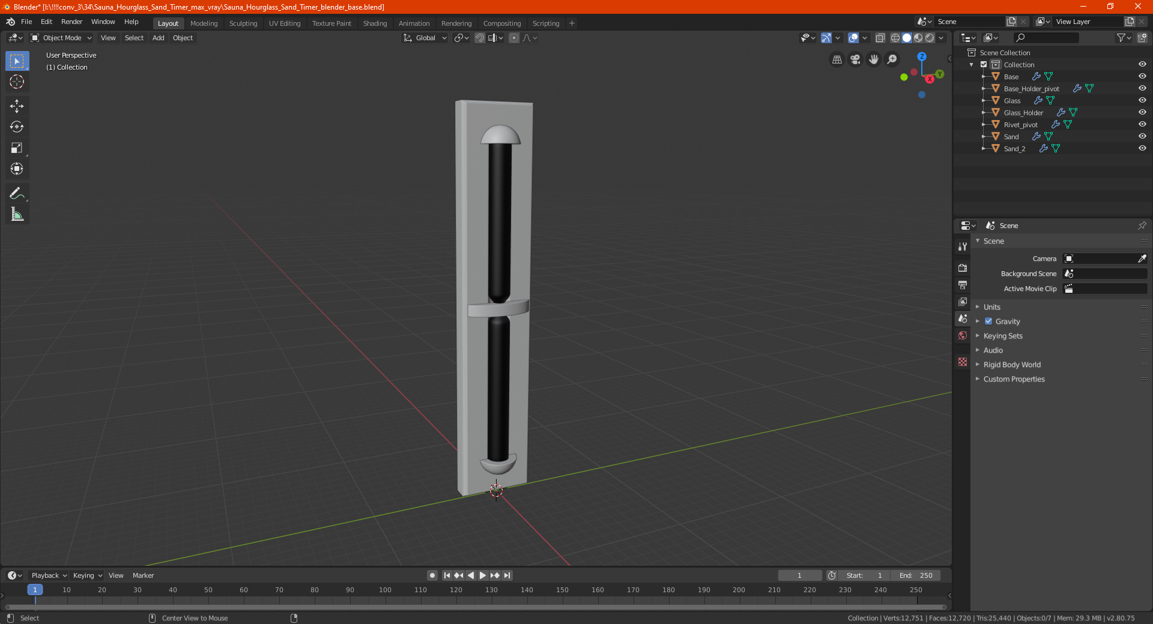Open the World properties tab
Image resolution: width=1153 pixels, height=624 pixels.
(x=963, y=335)
